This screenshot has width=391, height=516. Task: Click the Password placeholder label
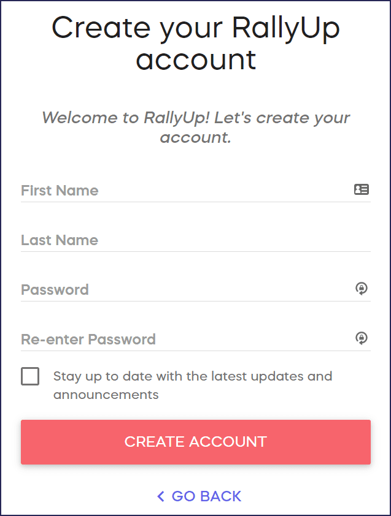tap(55, 290)
